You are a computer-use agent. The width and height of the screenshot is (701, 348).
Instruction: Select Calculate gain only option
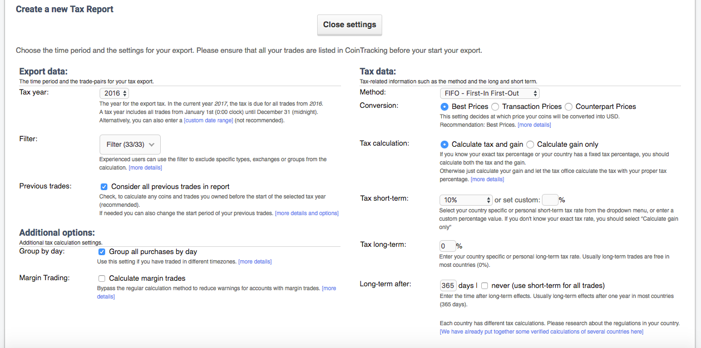click(530, 145)
